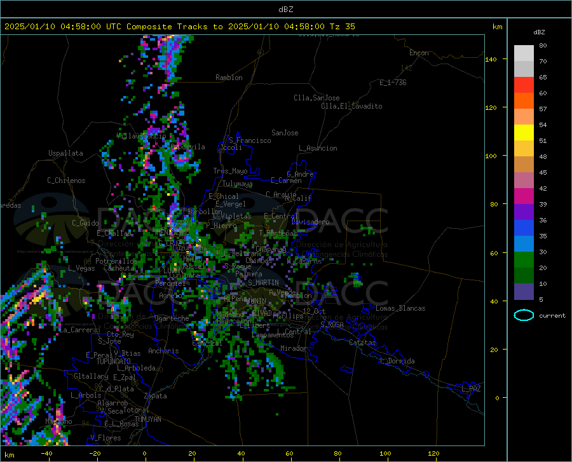Click the Anchoris label
The width and height of the screenshot is (572, 462).
tap(163, 351)
